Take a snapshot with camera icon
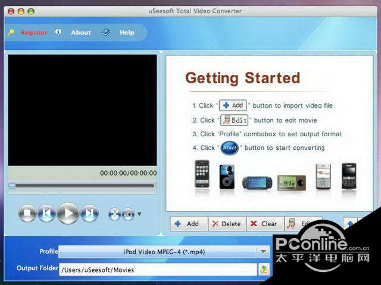Screen dimensions: 381x285 (128, 214)
